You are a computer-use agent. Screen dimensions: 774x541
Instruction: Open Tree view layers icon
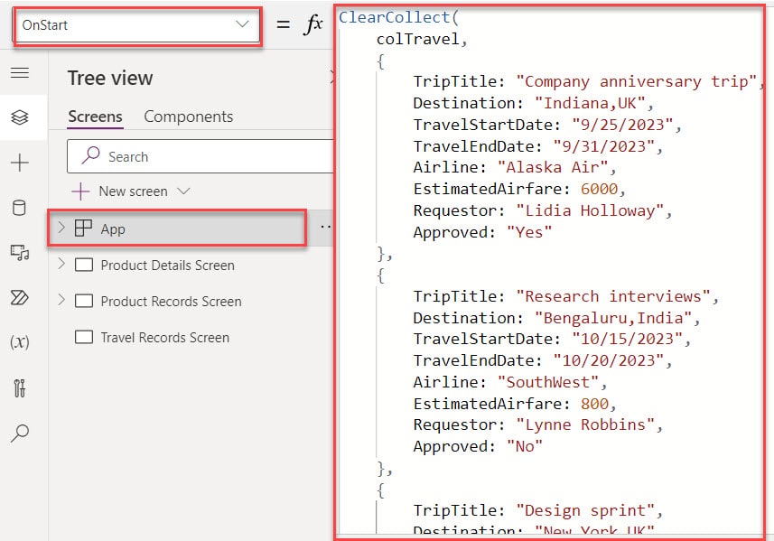pos(20,117)
